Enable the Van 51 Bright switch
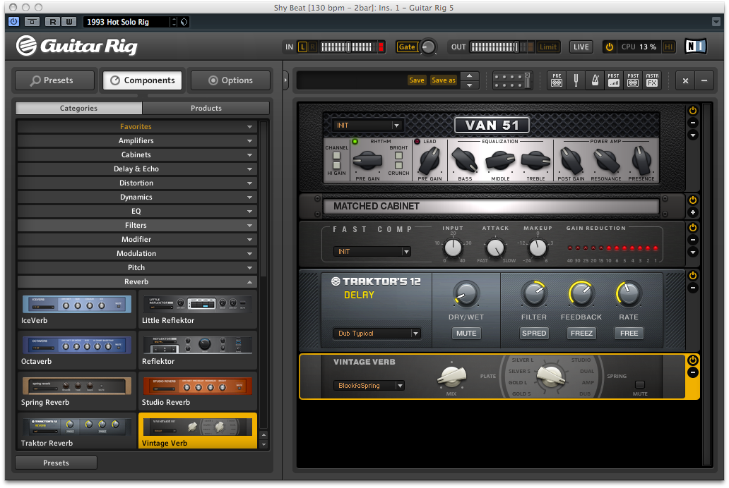Screen dimensions: 729x488 (x=398, y=156)
